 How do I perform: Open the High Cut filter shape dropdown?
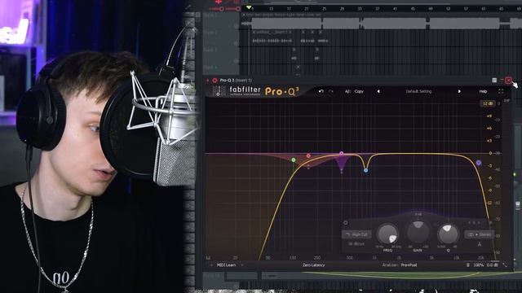(356, 234)
